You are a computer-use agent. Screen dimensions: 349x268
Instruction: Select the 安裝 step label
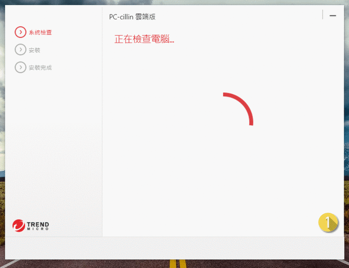pyautogui.click(x=34, y=50)
